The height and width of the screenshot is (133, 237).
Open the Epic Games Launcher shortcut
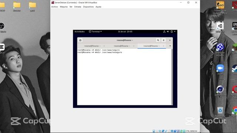click(234, 29)
